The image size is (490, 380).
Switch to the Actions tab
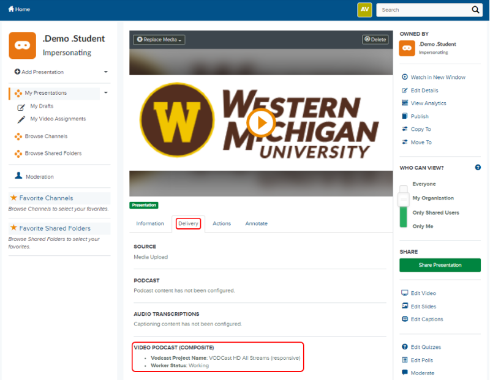coord(221,224)
